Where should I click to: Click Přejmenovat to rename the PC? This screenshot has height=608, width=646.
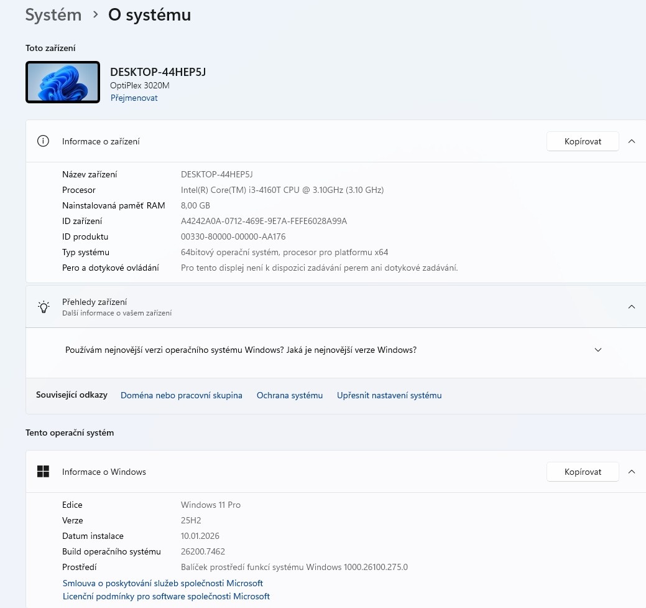coord(134,98)
